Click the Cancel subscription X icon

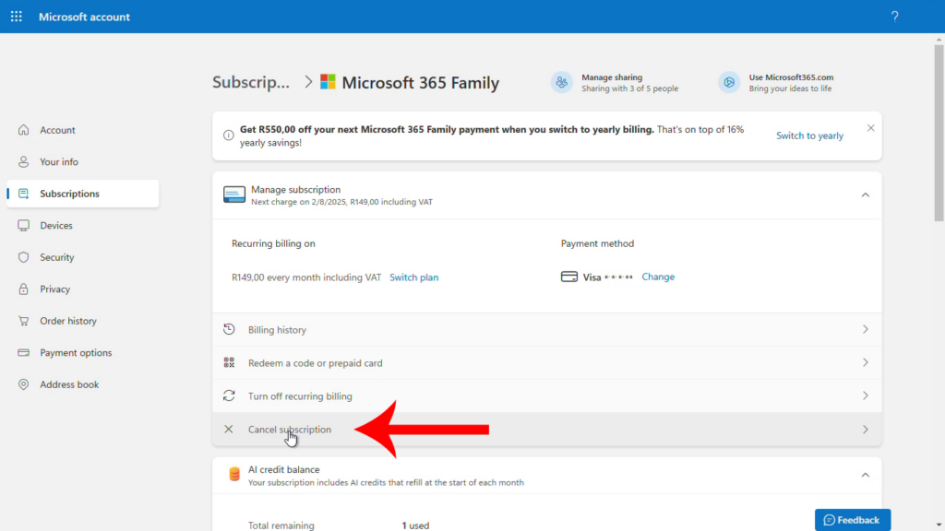click(x=228, y=429)
